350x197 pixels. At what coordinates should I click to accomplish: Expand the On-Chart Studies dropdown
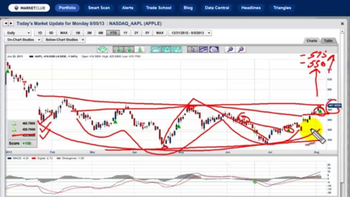pyautogui.click(x=23, y=40)
